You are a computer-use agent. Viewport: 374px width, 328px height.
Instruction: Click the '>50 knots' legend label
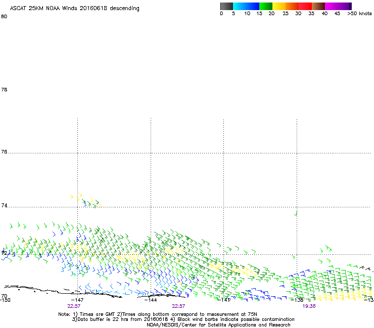359,14
